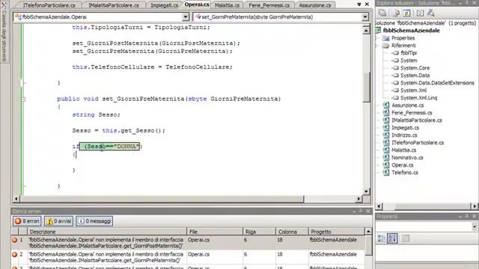
Task: Toggle the 8 errori filter
Action: click(27, 221)
